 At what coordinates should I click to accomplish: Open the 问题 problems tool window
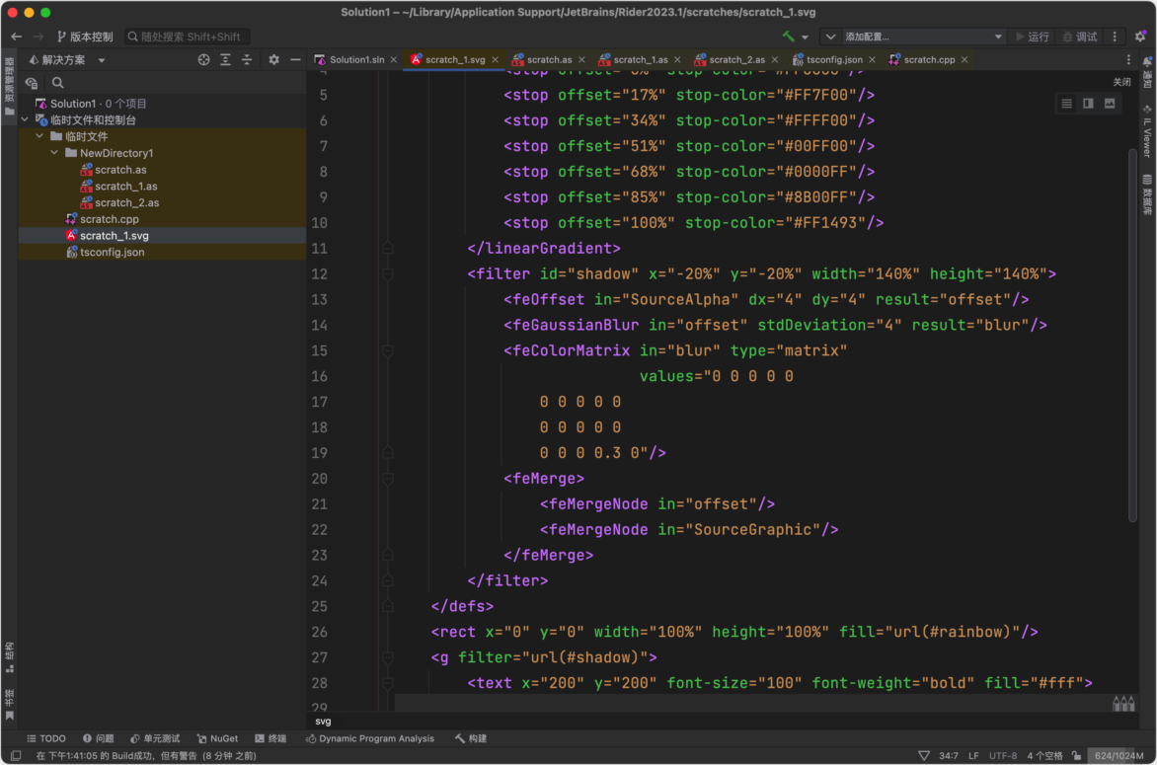pyautogui.click(x=98, y=738)
